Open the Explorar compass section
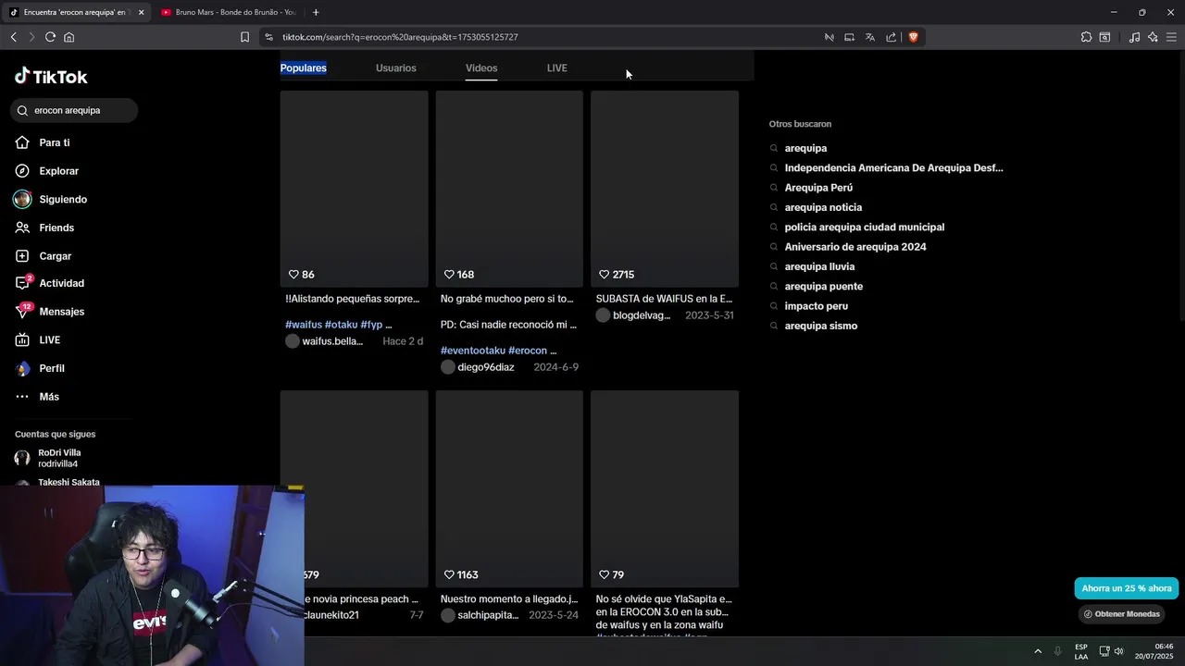1185x666 pixels. (47, 171)
